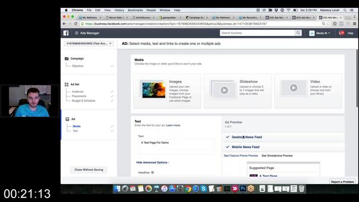Click the Headline info icon

point(153,172)
